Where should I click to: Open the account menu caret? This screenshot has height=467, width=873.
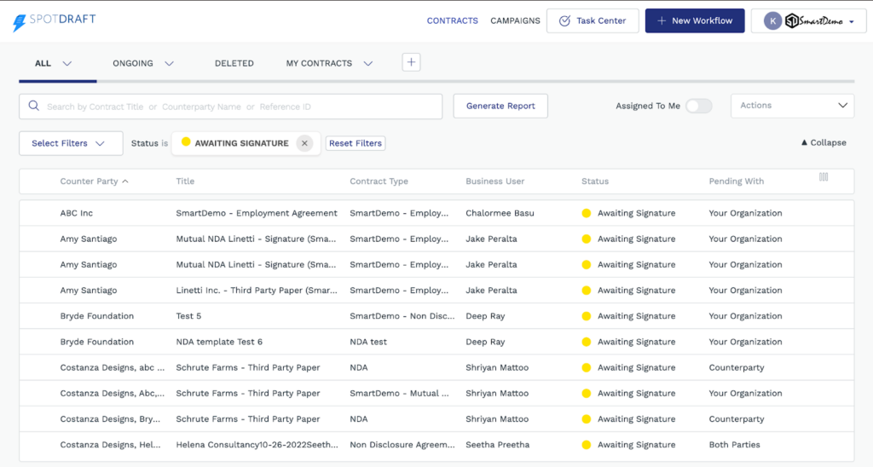click(852, 22)
